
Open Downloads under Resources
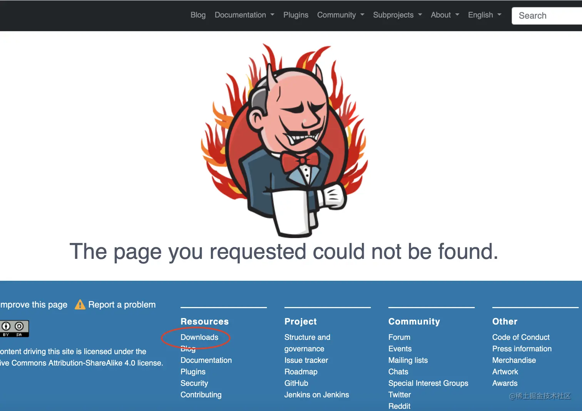[x=199, y=337]
